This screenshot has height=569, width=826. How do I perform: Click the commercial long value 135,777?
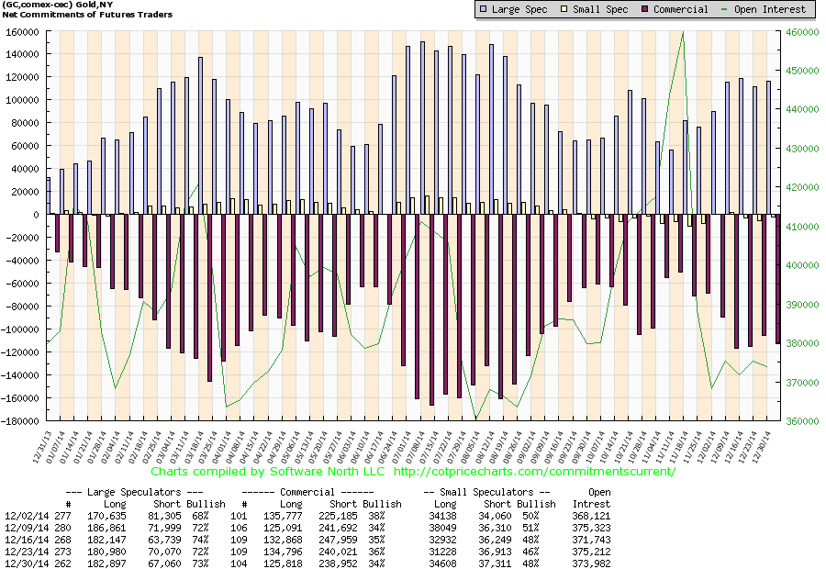283,516
